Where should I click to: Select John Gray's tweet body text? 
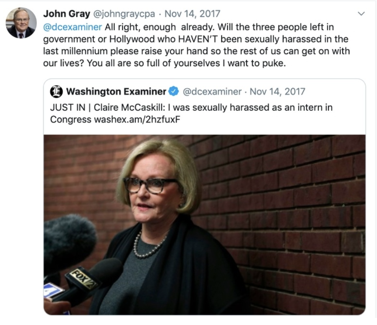[x=196, y=45]
